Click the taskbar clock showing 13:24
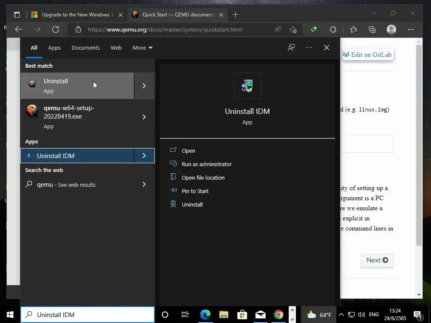This screenshot has width=431, height=323. click(x=395, y=315)
